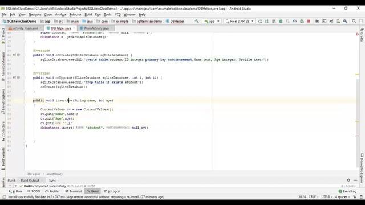The image size is (365, 205).
Task: Click sqliteinclassdemo in navigation breadcrumb
Action: pos(149,21)
